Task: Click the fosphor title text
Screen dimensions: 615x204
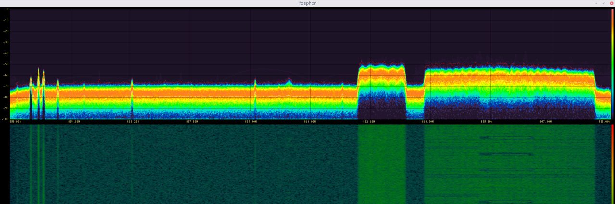Action: pyautogui.click(x=307, y=3)
